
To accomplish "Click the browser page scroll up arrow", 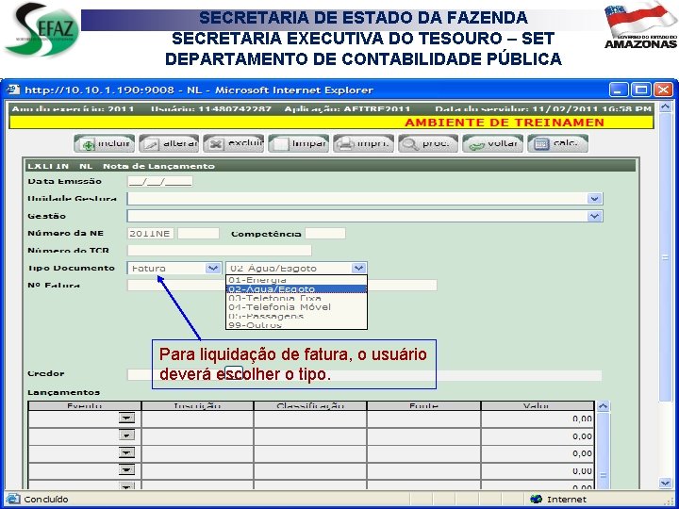I will (x=666, y=107).
